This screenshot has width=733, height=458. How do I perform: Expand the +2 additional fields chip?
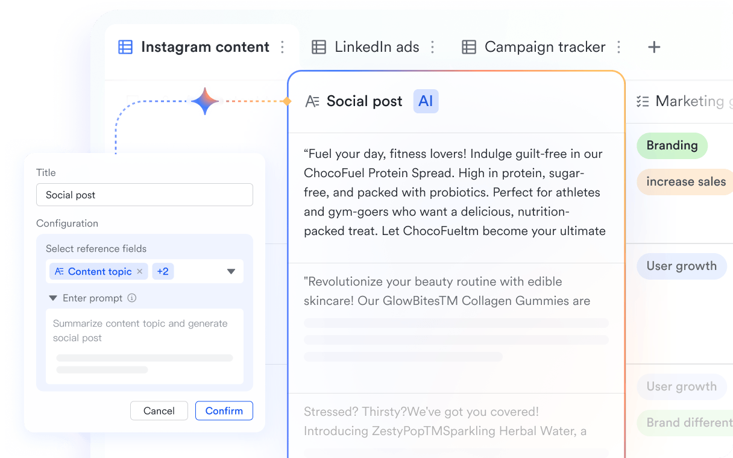click(x=163, y=271)
